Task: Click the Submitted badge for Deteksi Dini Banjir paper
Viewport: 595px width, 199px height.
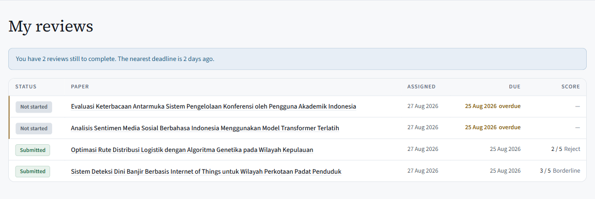Action: (33, 171)
